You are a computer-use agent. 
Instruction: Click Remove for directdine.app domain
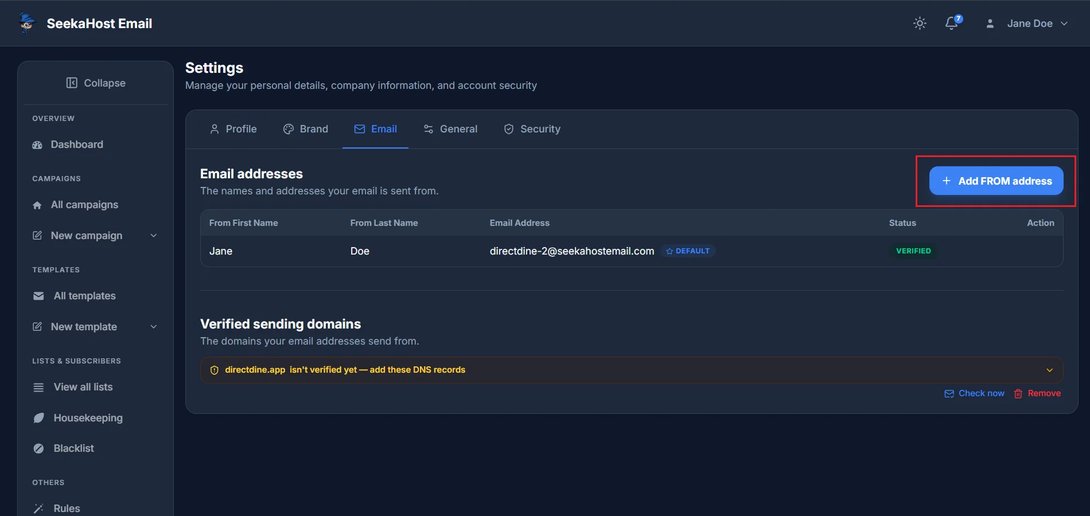(1037, 393)
